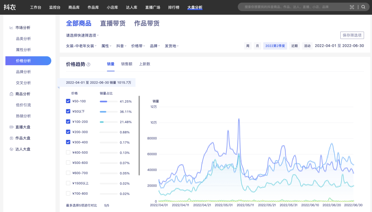This screenshot has height=212, width=372.
Task: Click the 直播大盘 video icon in sidebar
Action: coord(11,127)
